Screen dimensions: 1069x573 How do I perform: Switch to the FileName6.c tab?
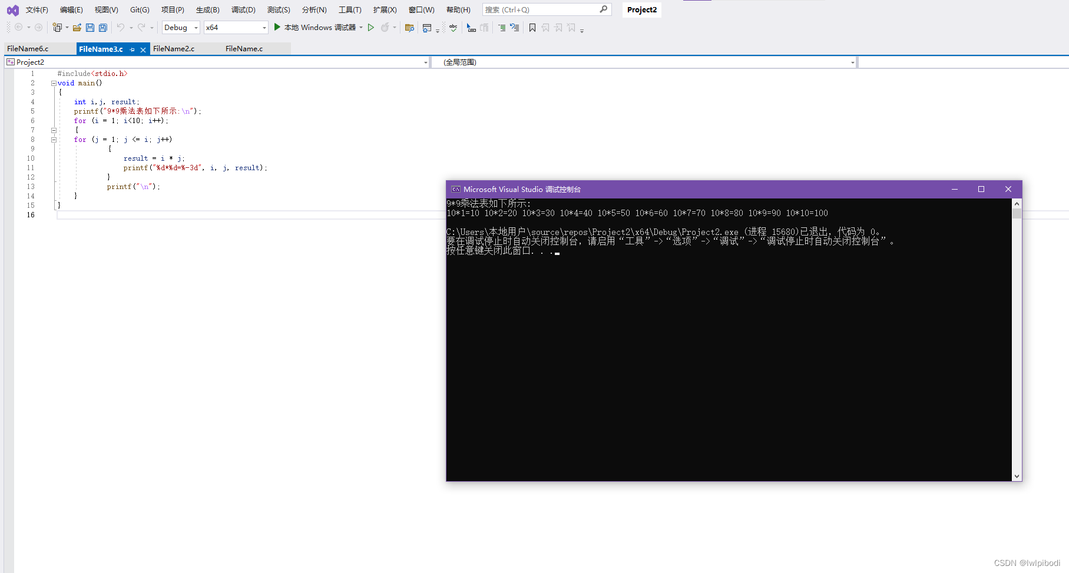pyautogui.click(x=28, y=49)
